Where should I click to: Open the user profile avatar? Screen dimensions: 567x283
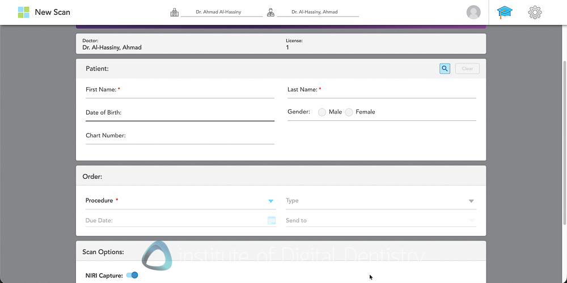pos(473,12)
